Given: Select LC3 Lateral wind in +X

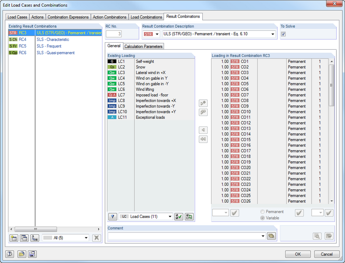Looking at the screenshot, I should click(151, 73).
